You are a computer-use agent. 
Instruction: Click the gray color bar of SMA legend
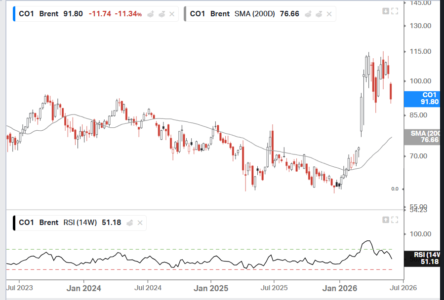point(185,14)
